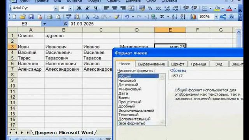Image resolution: width=249 pixels, height=140 pixels.
Task: Open the font color dropdown arrow
Action: pos(235,8)
